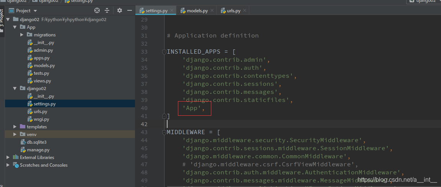This screenshot has height=187, width=441.
Task: Expand the templates folder arrow
Action: click(x=15, y=127)
